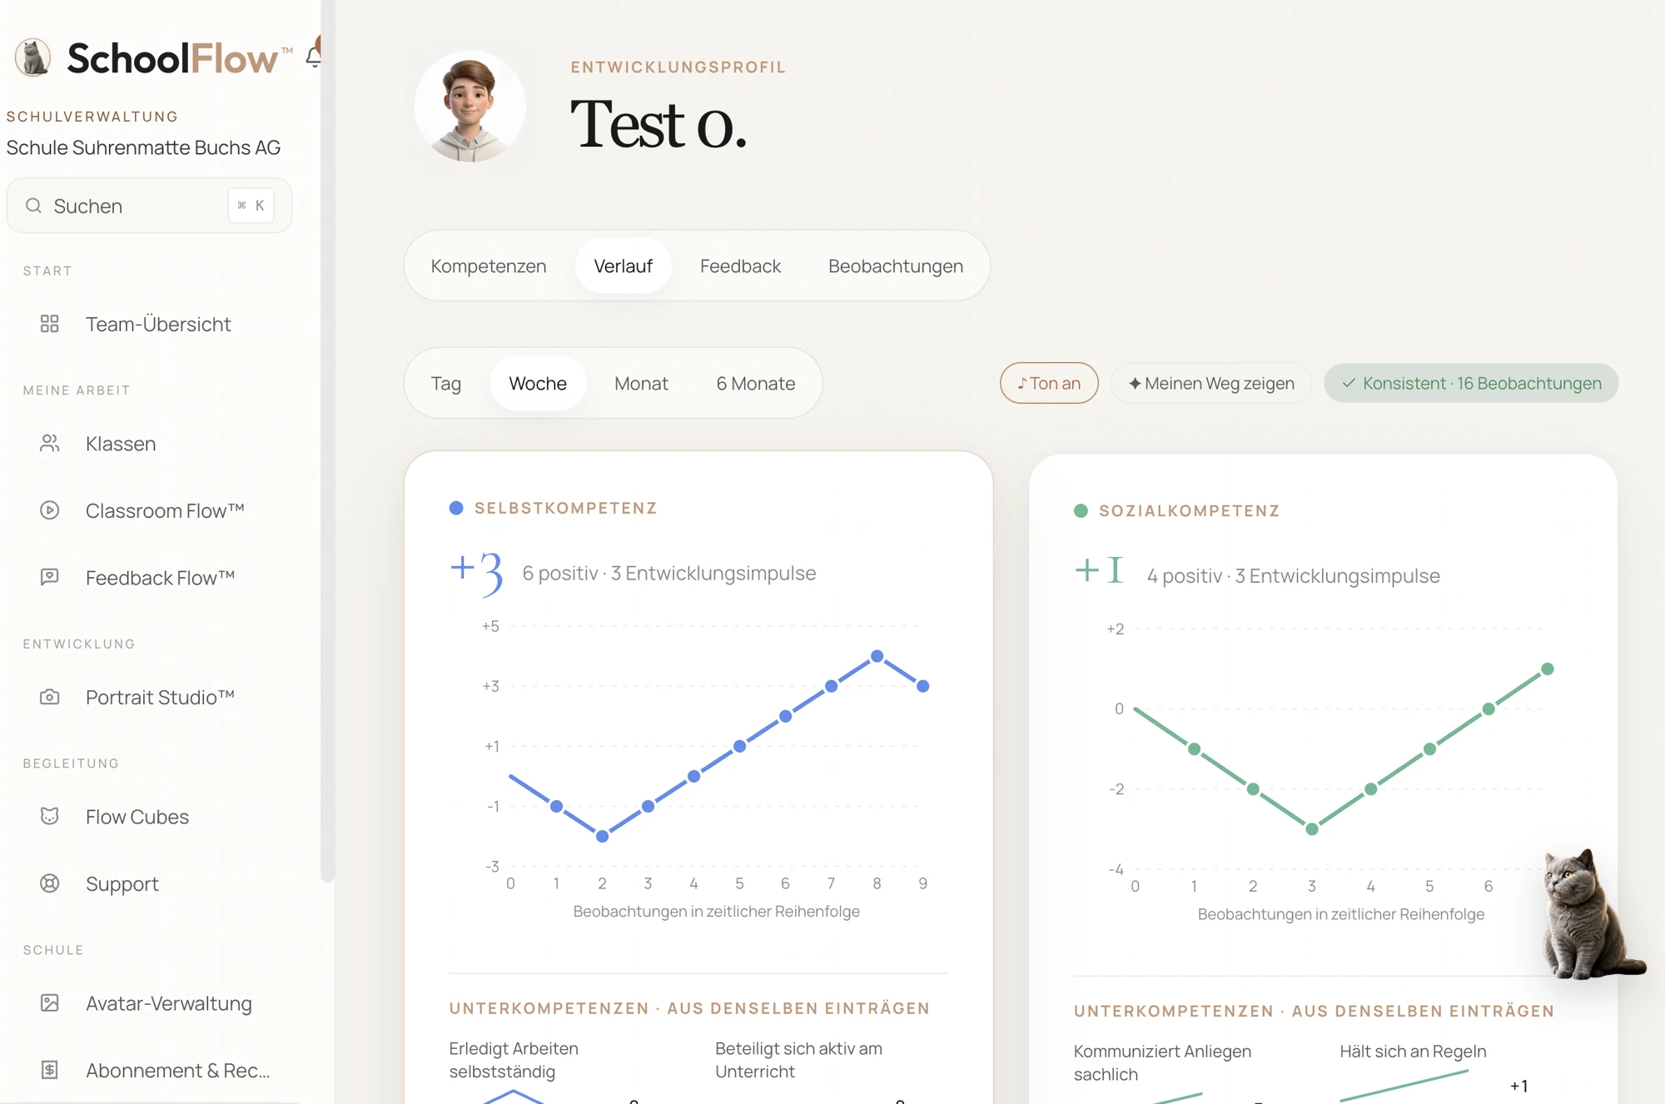Click the Avatar-Verwaltung image icon
The height and width of the screenshot is (1104, 1665).
(50, 1003)
